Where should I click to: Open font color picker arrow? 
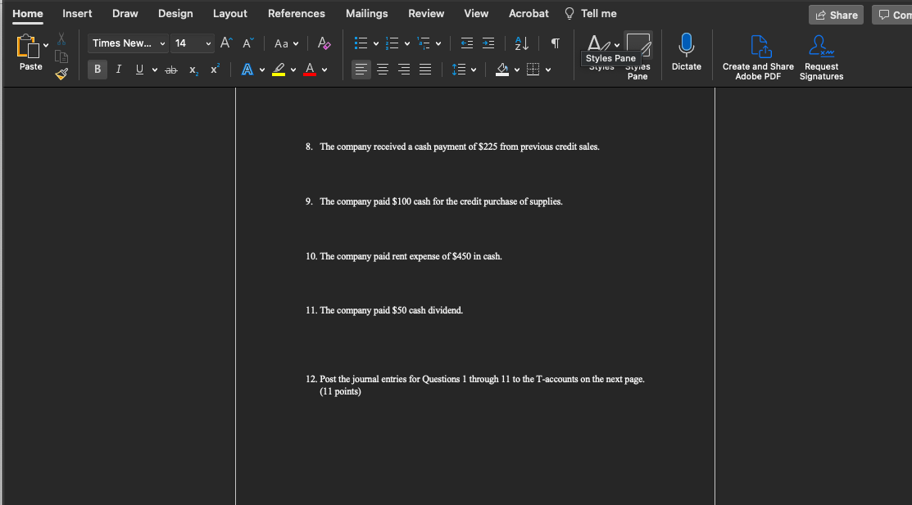click(324, 70)
